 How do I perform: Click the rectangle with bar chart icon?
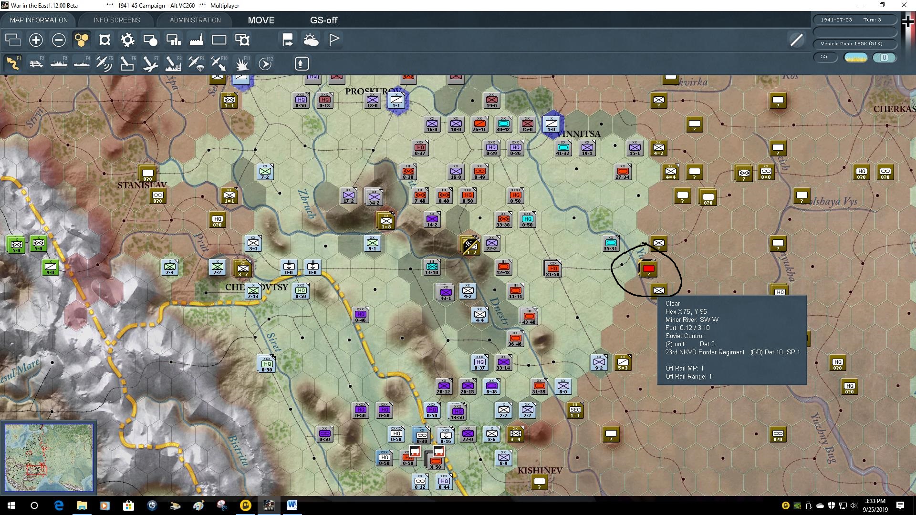(x=173, y=40)
